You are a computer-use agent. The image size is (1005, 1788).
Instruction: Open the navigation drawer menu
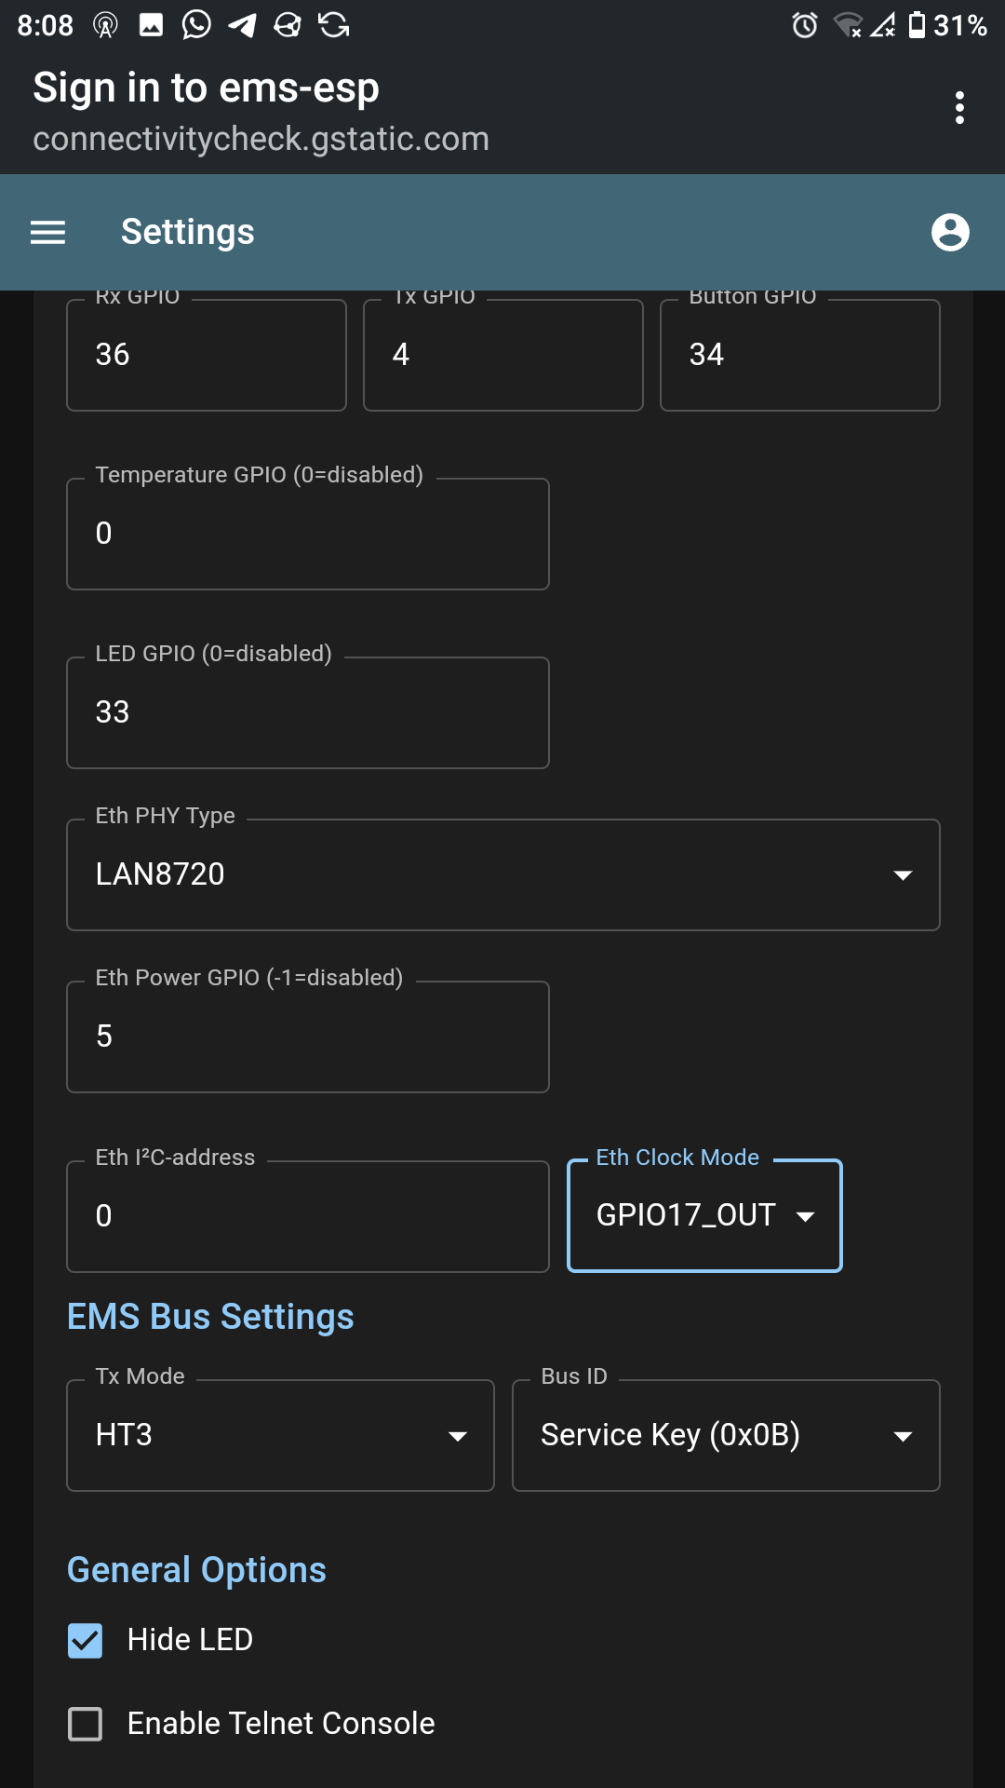click(x=47, y=232)
